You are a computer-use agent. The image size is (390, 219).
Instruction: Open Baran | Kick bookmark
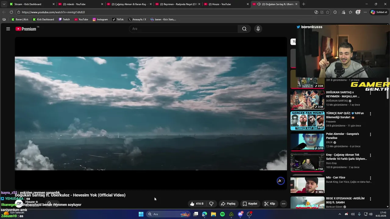[x=20, y=19]
